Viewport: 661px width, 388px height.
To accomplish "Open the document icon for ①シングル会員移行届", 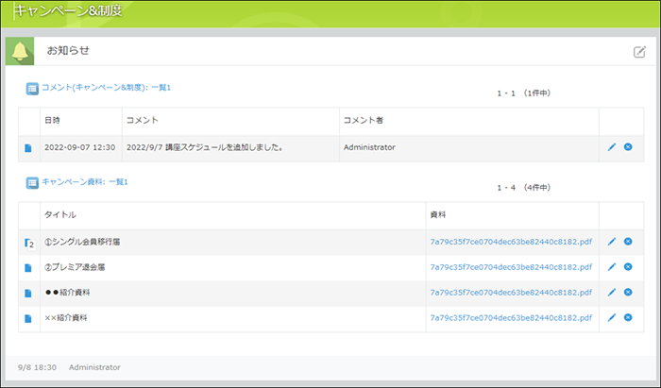I will [29, 243].
